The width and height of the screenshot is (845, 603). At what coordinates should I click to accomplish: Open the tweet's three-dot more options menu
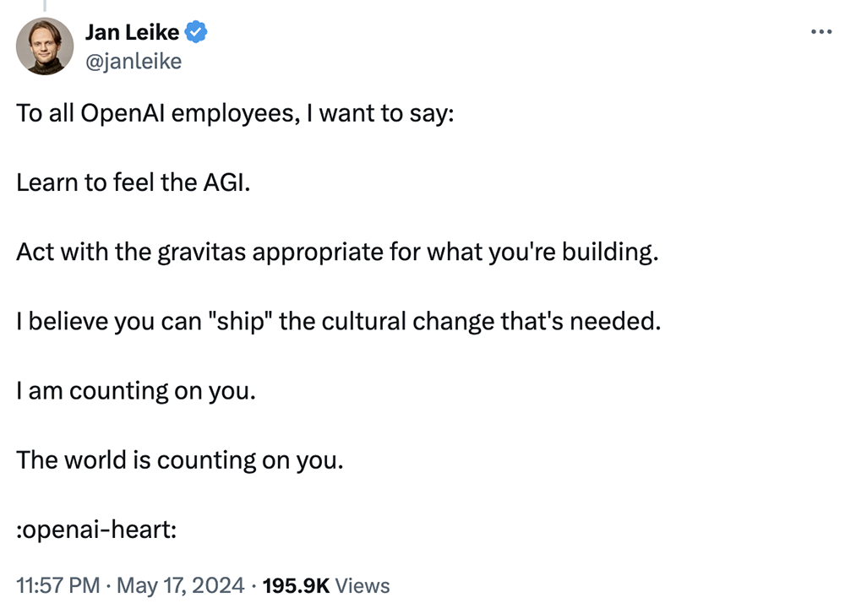click(820, 32)
